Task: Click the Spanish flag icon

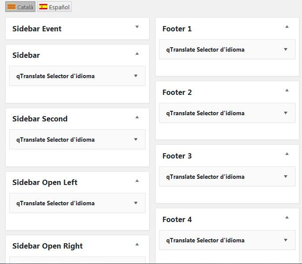Action: click(43, 7)
